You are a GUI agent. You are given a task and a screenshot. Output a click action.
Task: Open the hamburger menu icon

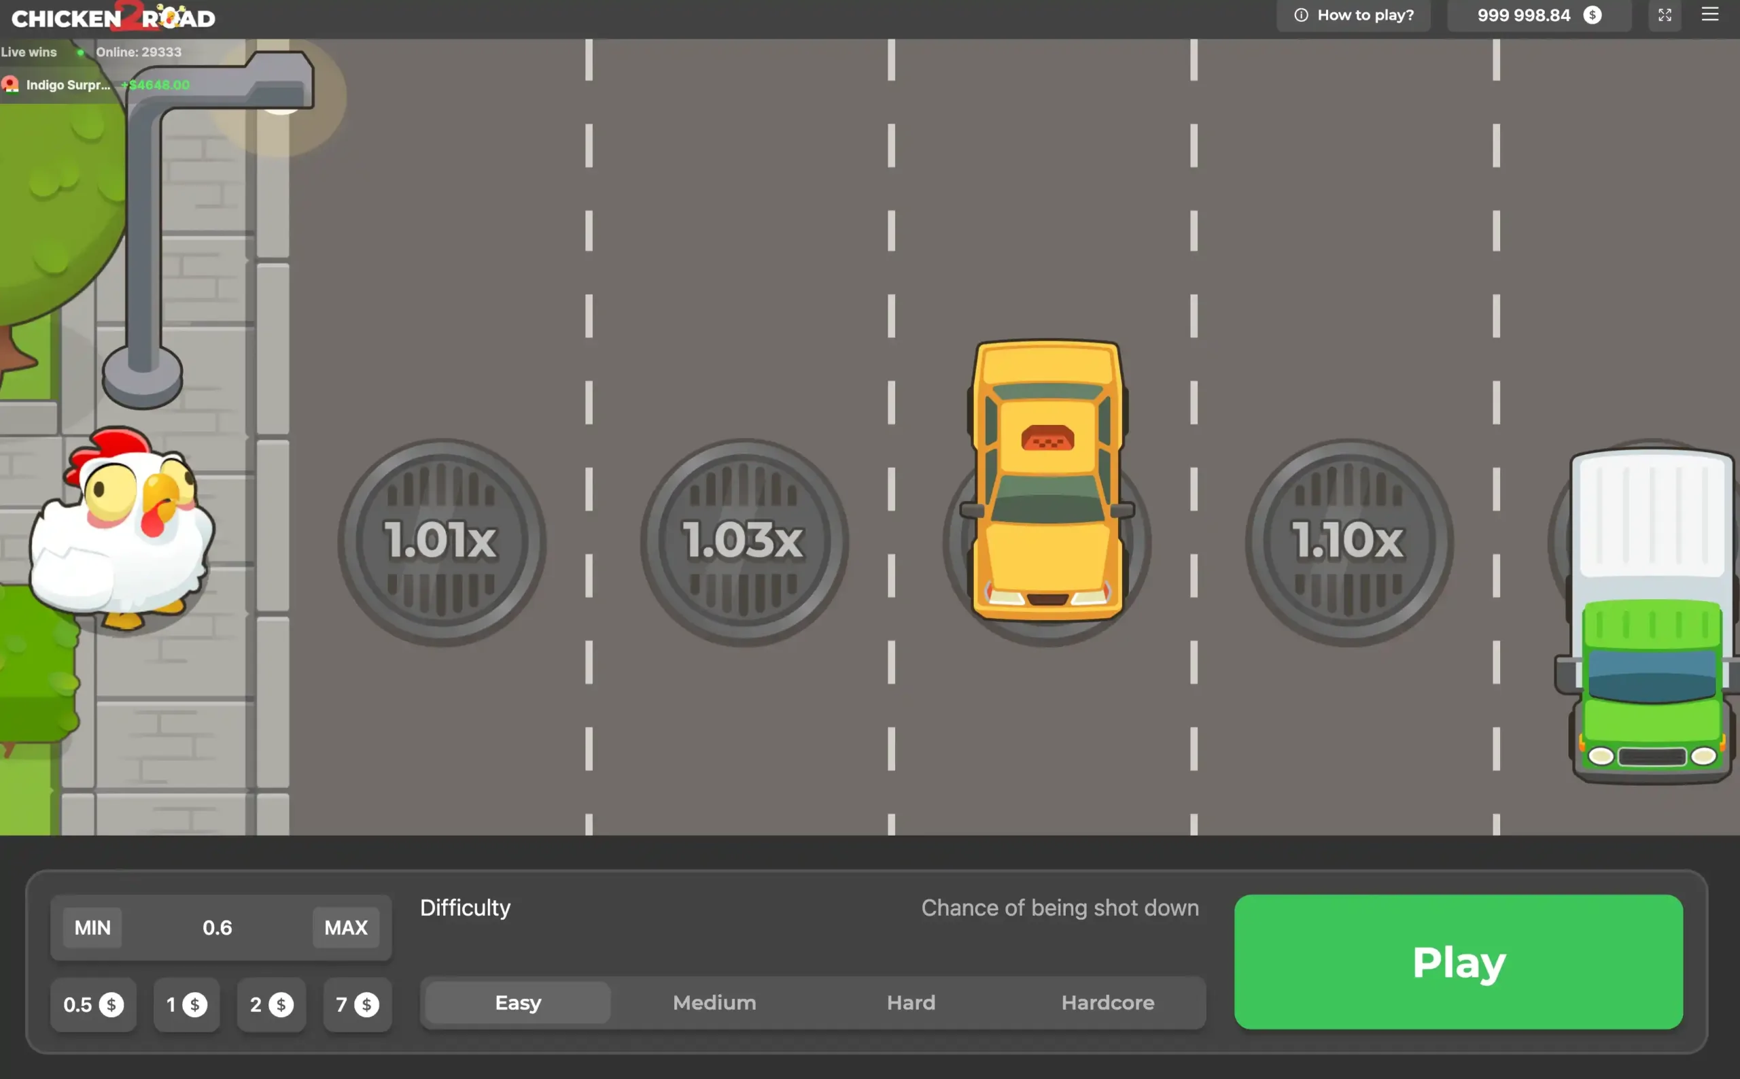pyautogui.click(x=1710, y=15)
